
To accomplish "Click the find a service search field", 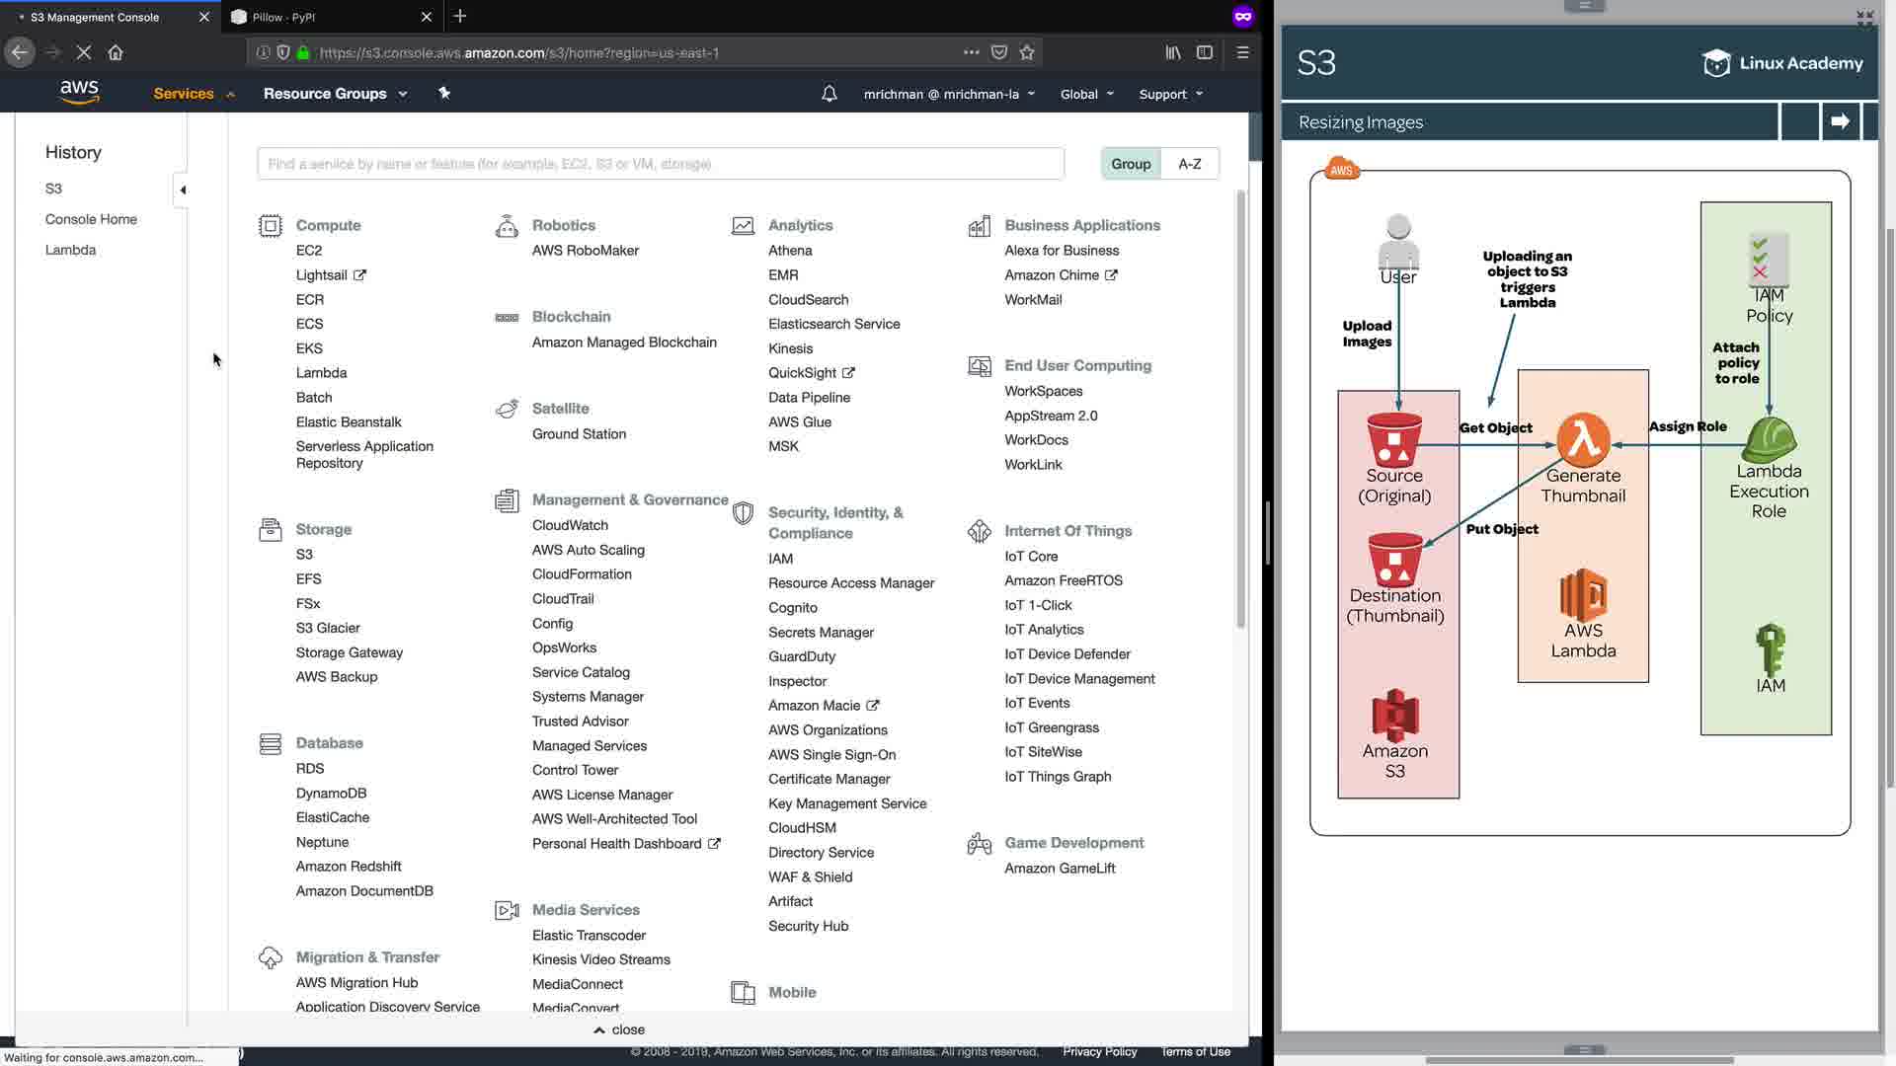I will click(660, 164).
